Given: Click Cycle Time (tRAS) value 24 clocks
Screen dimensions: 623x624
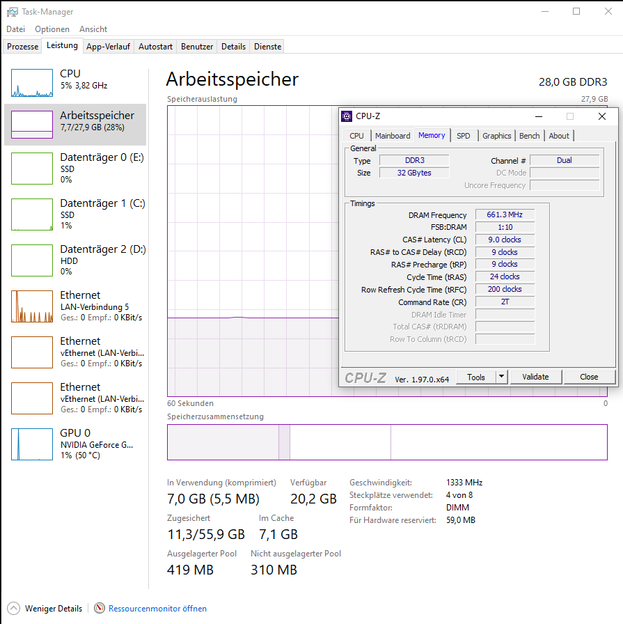Looking at the screenshot, I should tap(505, 276).
